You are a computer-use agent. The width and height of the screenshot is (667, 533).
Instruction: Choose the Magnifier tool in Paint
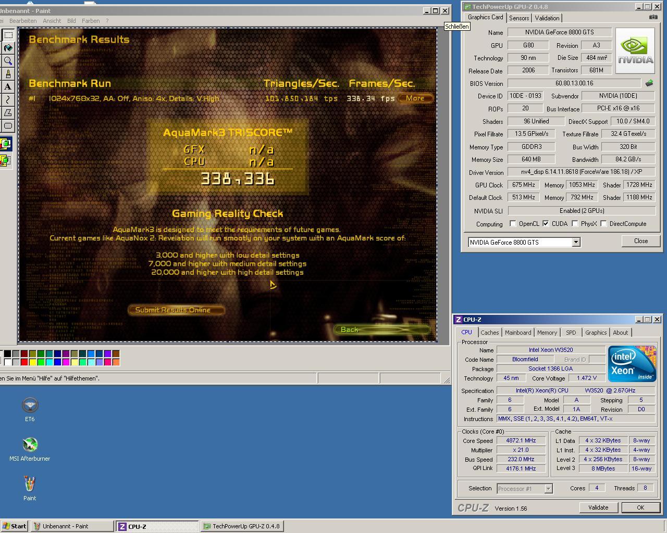click(x=8, y=61)
